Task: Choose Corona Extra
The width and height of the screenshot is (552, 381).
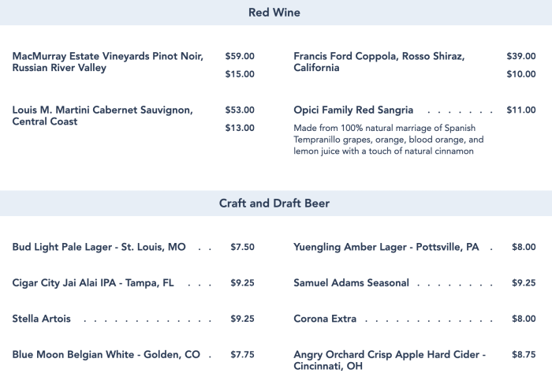Action: coord(325,319)
